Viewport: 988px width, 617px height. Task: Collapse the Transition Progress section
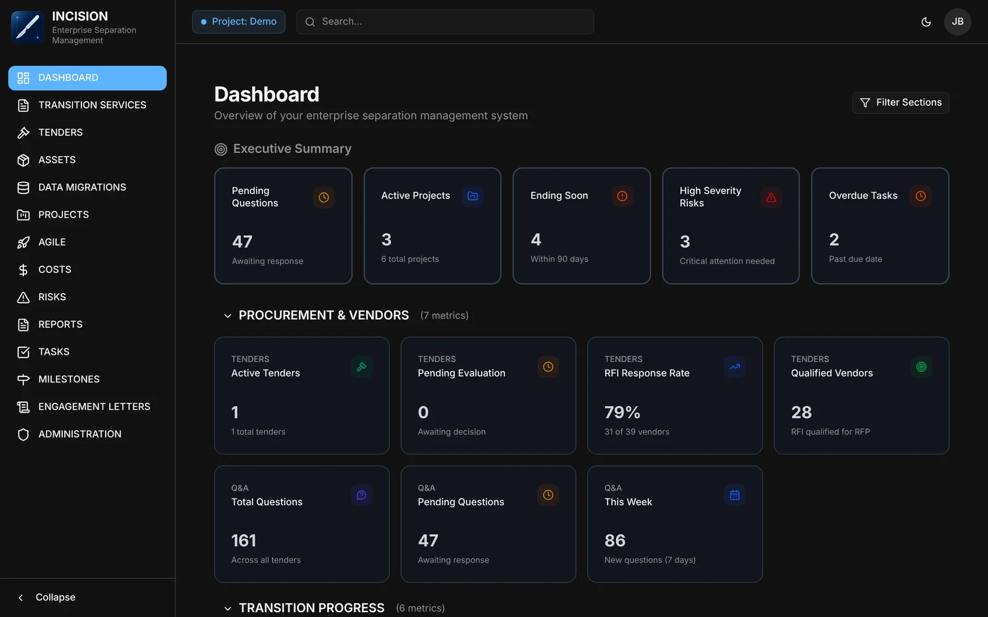click(x=227, y=608)
